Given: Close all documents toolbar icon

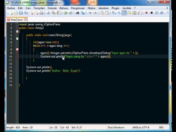Looking at the screenshot, I should (x=36, y=13).
